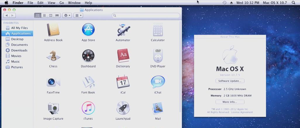This screenshot has height=128, width=300.
Task: Open the App Store icon
Action: point(88,30)
